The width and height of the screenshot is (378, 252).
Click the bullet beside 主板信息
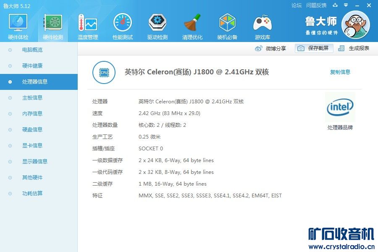(10, 98)
